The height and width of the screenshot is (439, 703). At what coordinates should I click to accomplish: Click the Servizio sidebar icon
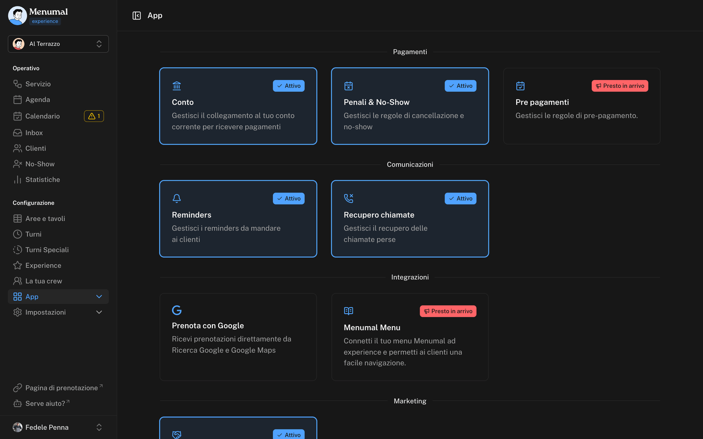click(17, 84)
